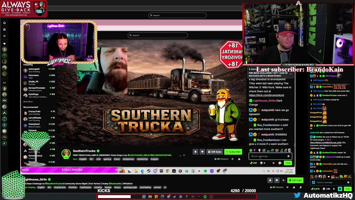This screenshot has height=200, width=355.
Task: Open the three-dot menu beside SouthernTrucka title
Action: tap(180, 155)
